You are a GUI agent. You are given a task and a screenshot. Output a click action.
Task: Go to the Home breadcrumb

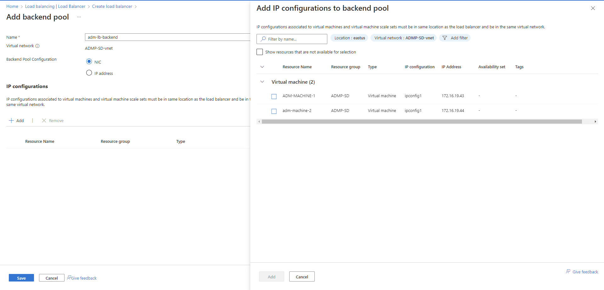coord(12,6)
